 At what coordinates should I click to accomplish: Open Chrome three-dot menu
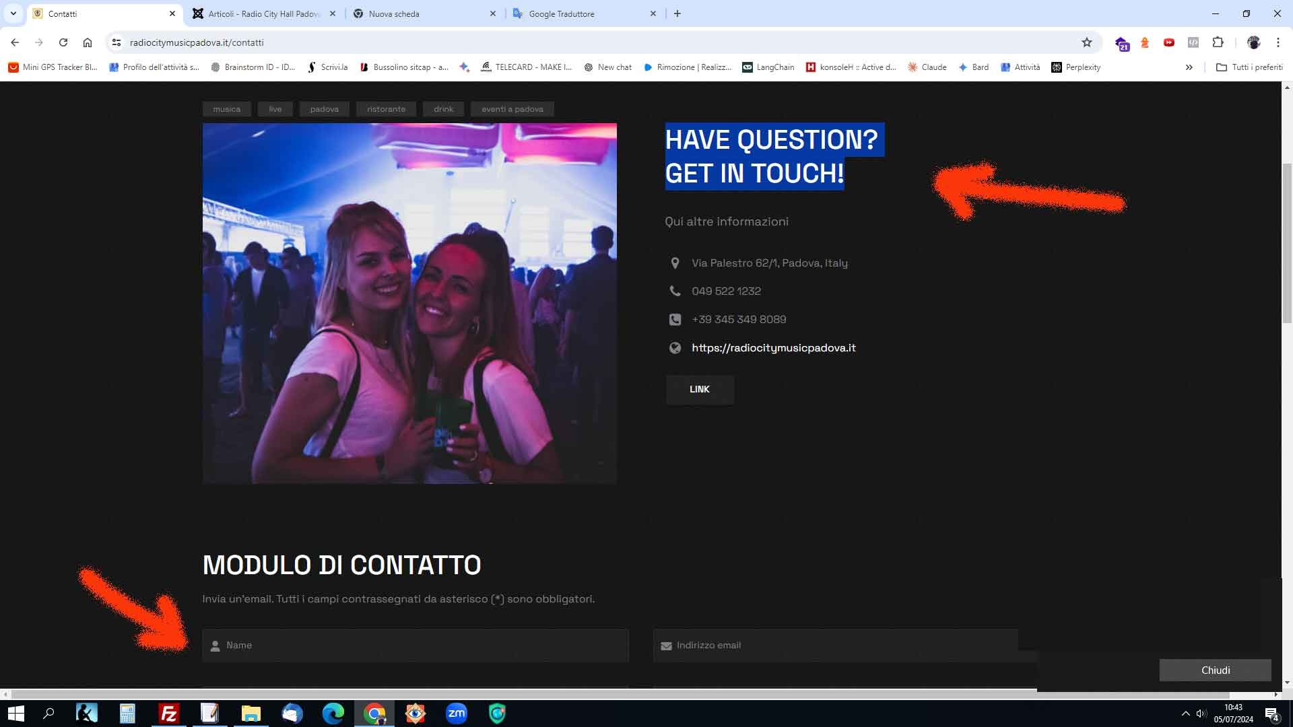(1278, 42)
